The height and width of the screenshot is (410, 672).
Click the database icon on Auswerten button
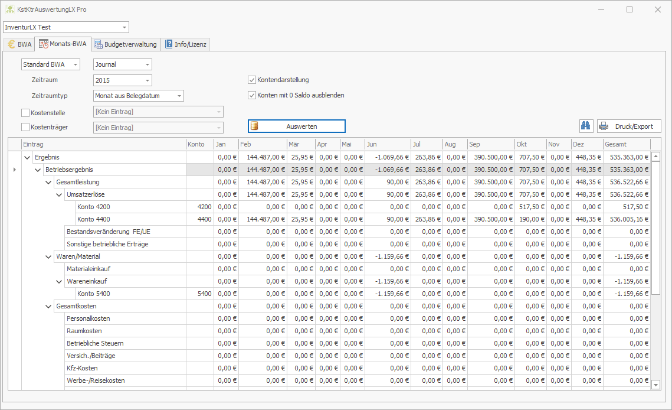[x=255, y=126]
